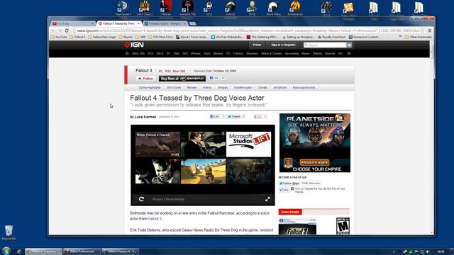Click the Chrome back arrow
Screen dimensions: 454x255
[53, 30]
